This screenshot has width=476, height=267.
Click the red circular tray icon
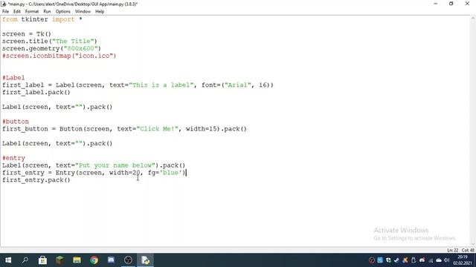(372, 260)
